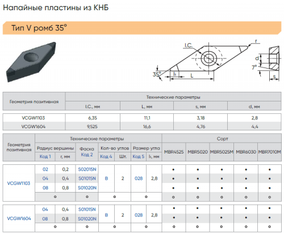Click the MBR4525 grade column header
Viewport: 284px width, 234px height.
(174, 152)
